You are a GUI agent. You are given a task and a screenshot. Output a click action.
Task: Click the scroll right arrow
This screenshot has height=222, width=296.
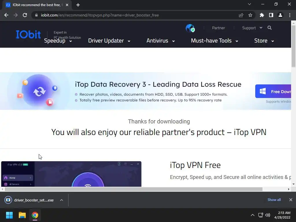tap(289, 189)
